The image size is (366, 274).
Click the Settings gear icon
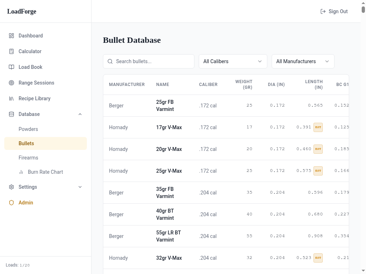(x=11, y=187)
